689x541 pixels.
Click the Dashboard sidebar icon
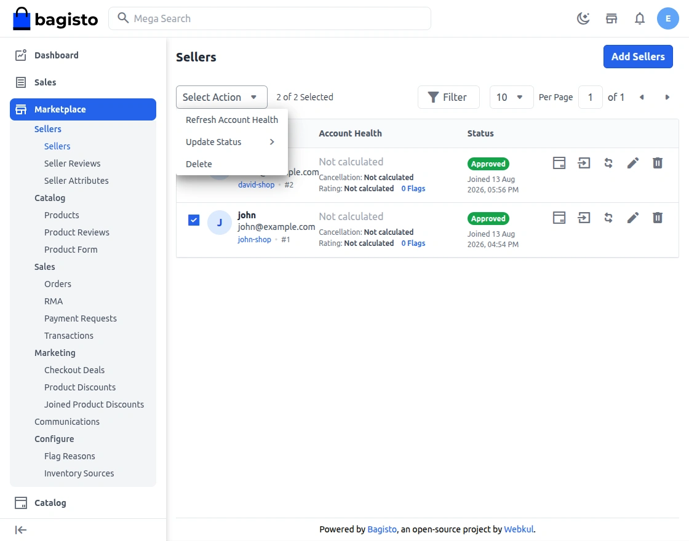[21, 55]
